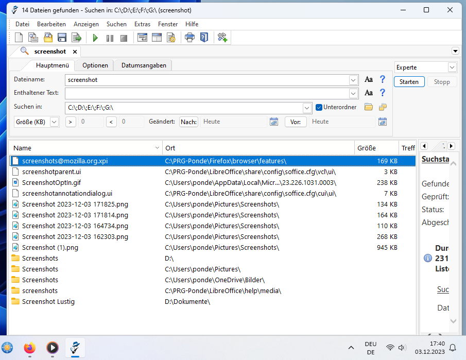
Task: Open the Suchen menu
Action: coord(116,24)
